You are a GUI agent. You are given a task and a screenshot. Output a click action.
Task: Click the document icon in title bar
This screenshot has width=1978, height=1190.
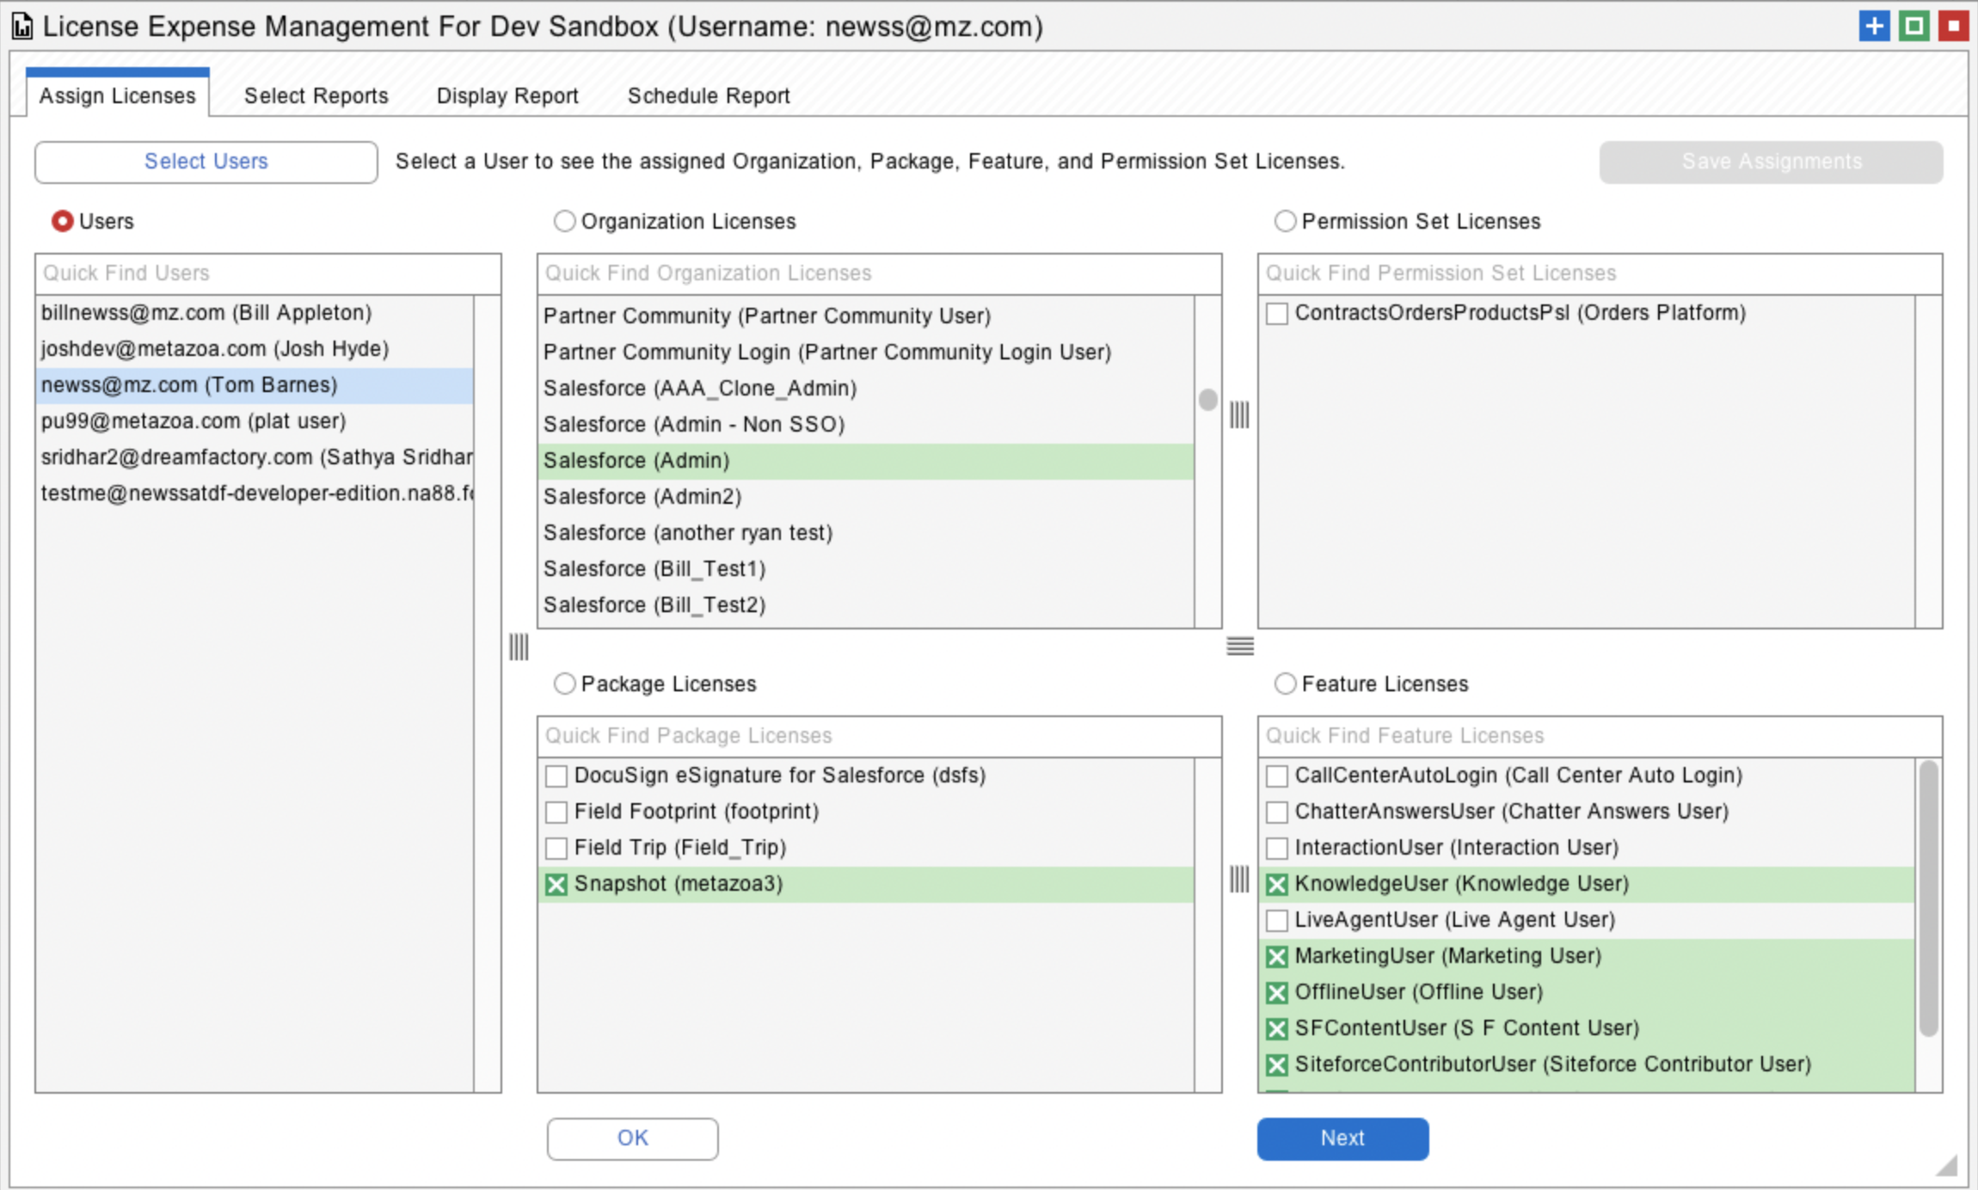coord(22,27)
